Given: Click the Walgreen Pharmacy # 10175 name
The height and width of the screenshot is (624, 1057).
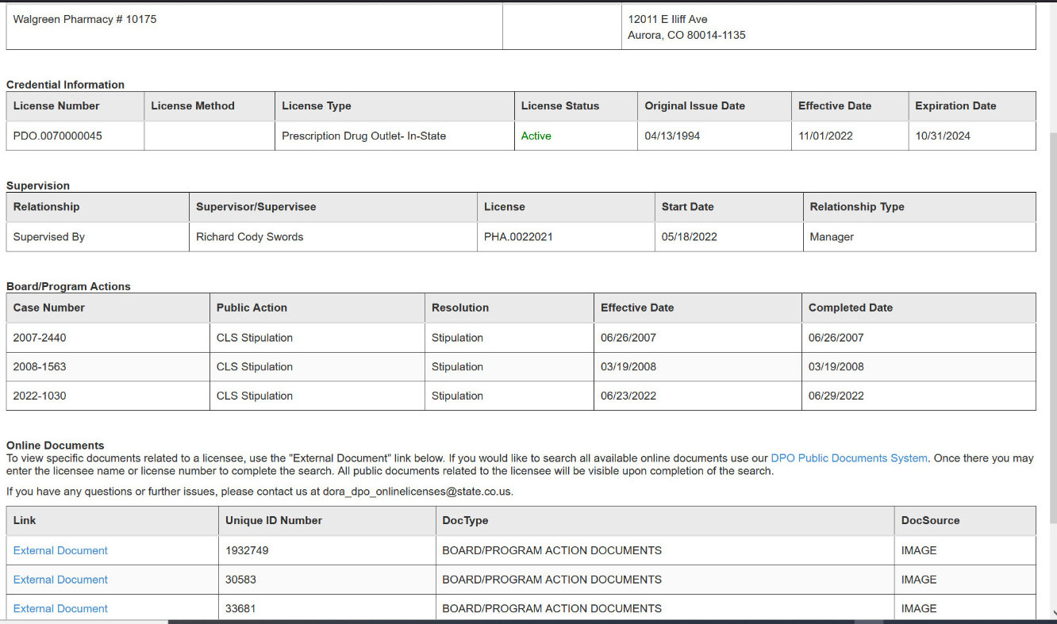Looking at the screenshot, I should coord(85,19).
